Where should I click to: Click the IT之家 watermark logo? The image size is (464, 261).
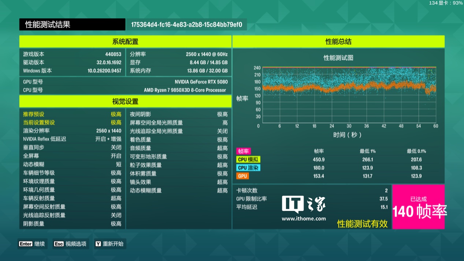[304, 204]
